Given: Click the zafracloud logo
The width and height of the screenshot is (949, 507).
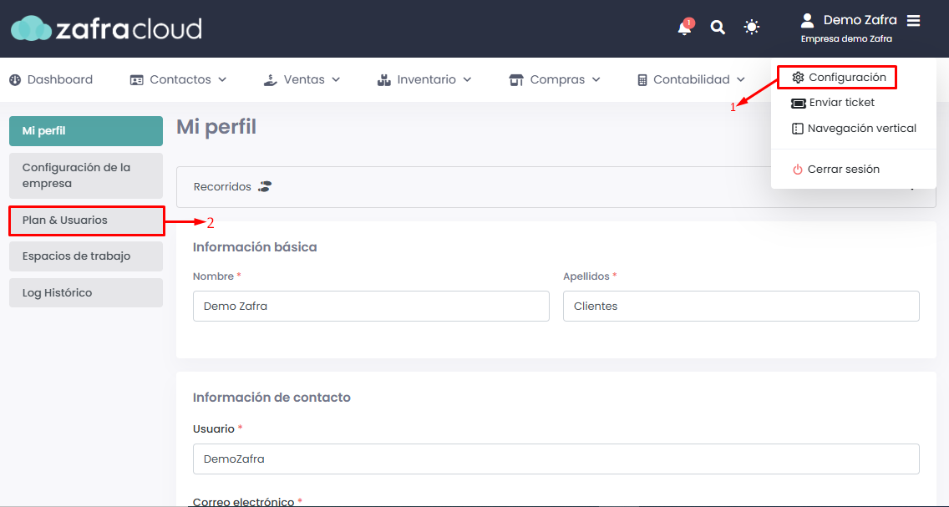Looking at the screenshot, I should (107, 28).
